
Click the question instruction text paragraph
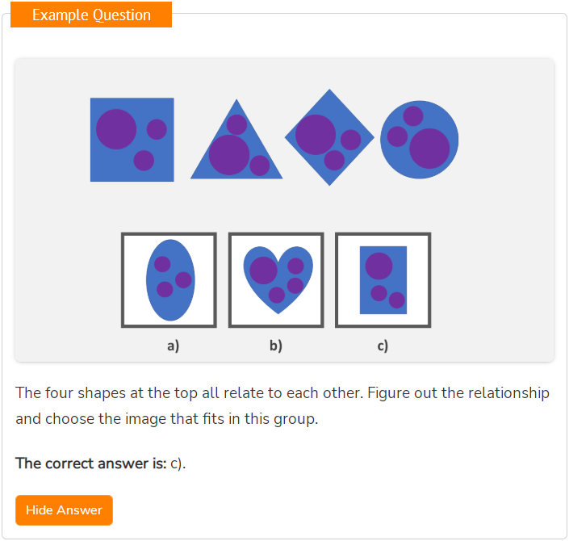pos(282,405)
